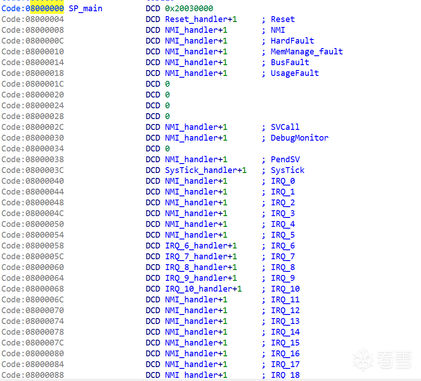Select the BusFault comment text
This screenshot has width=421, height=381.
pyautogui.click(x=290, y=62)
